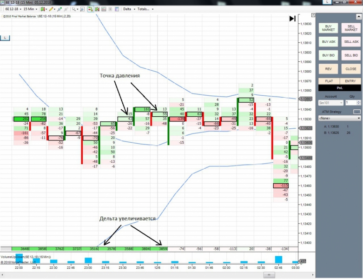Viewport: 363px width, 279px height.
Task: Decrease Qty with down stepper arrow
Action: pyautogui.click(x=359, y=104)
